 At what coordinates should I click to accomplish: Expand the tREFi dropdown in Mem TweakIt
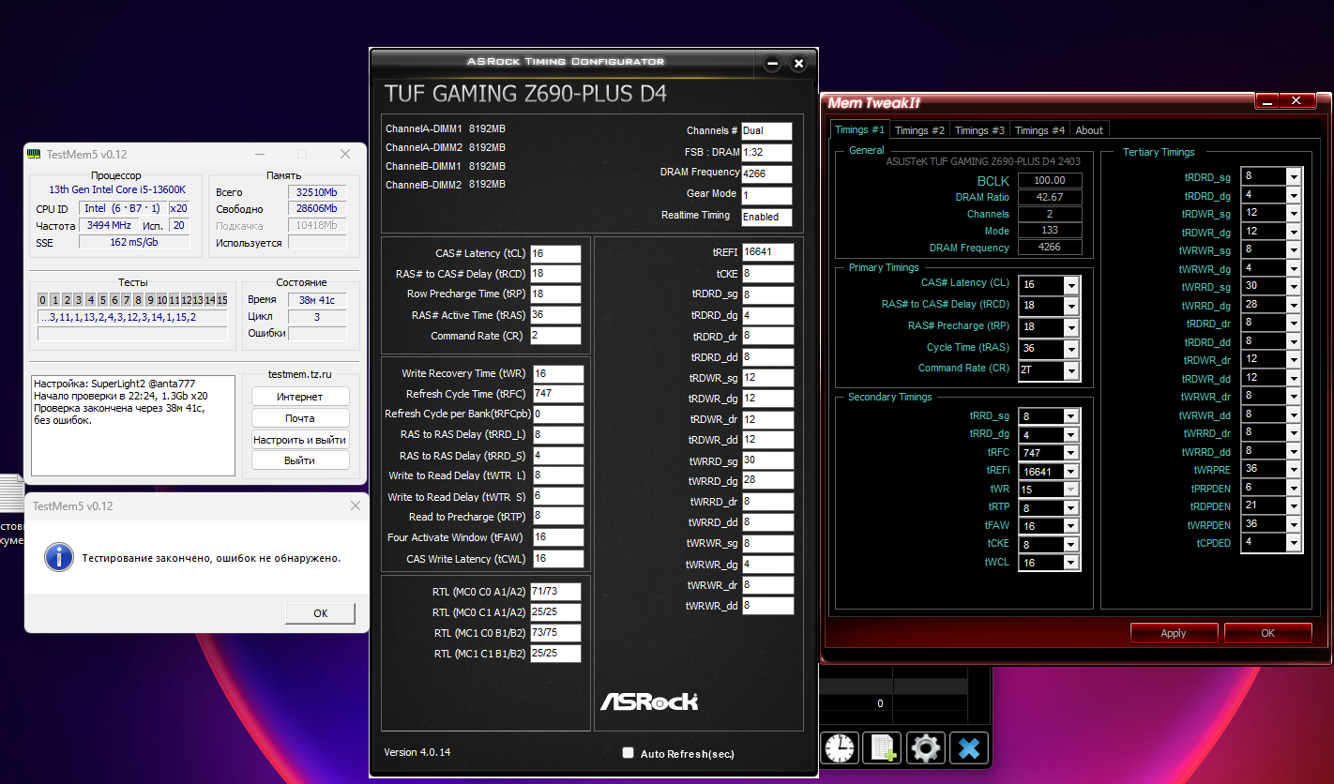(x=1071, y=472)
